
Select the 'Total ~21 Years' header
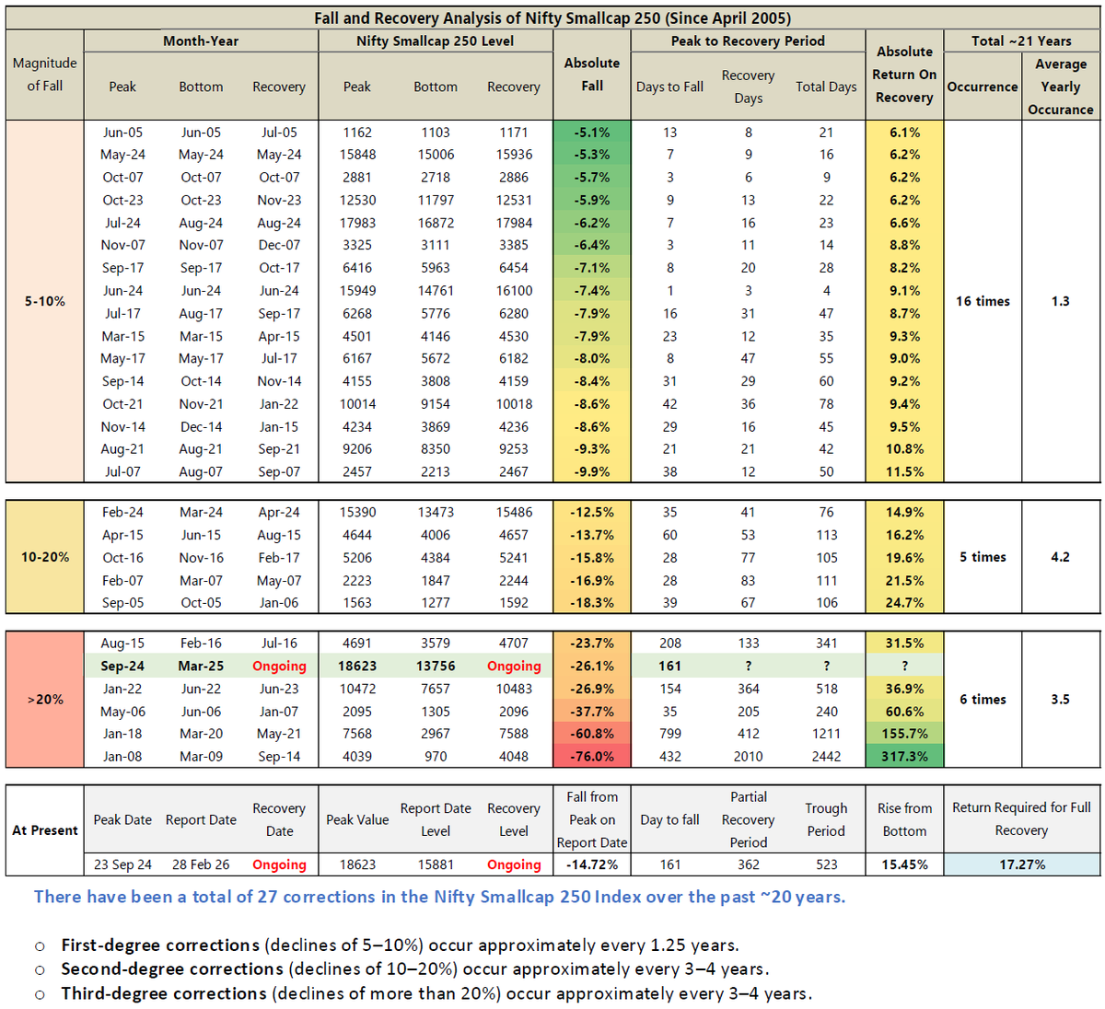[x=1021, y=41]
